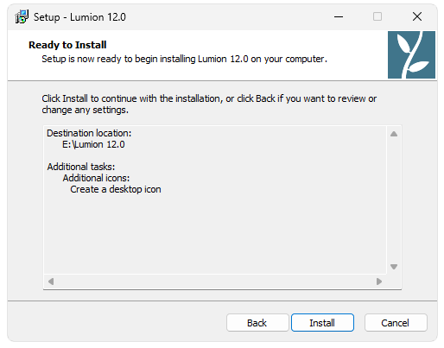Image resolution: width=444 pixels, height=348 pixels.
Task: Click the down arrow of summary scrollbar
Action: point(394,267)
